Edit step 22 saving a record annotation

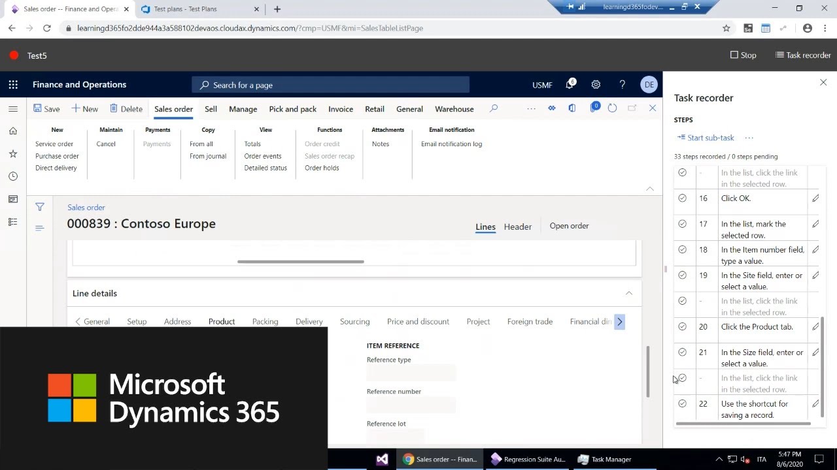(815, 403)
